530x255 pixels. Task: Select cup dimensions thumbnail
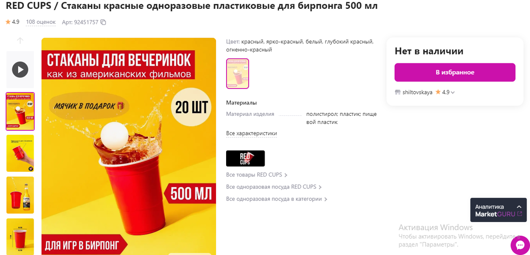20,237
